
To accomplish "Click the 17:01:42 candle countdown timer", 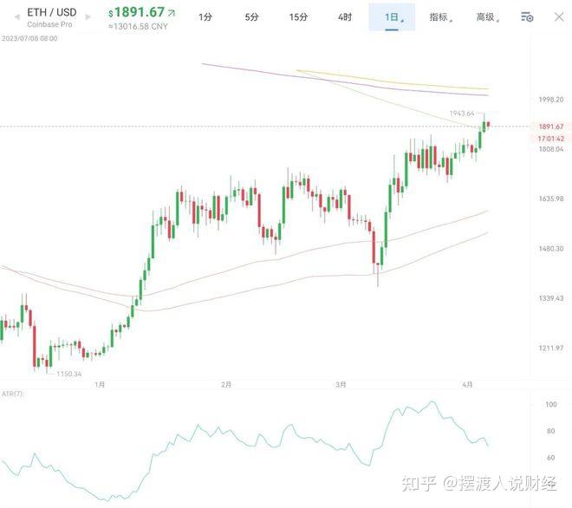I will point(550,138).
